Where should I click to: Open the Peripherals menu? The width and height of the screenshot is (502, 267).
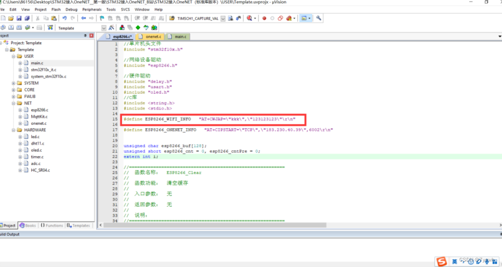[x=92, y=9]
